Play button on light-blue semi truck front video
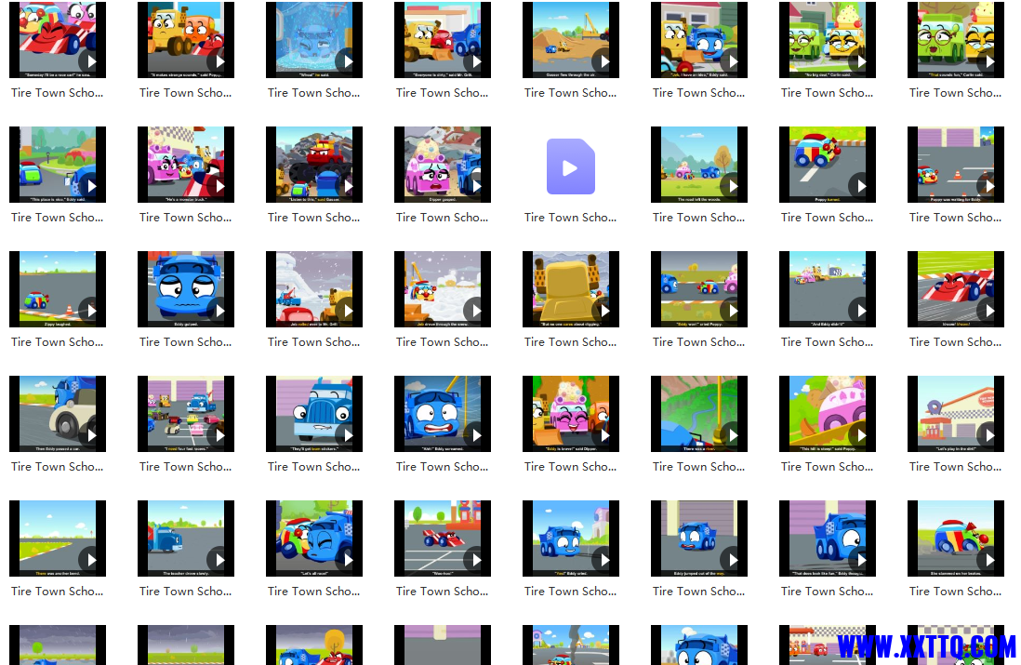This screenshot has height=665, width=1021. [345, 435]
